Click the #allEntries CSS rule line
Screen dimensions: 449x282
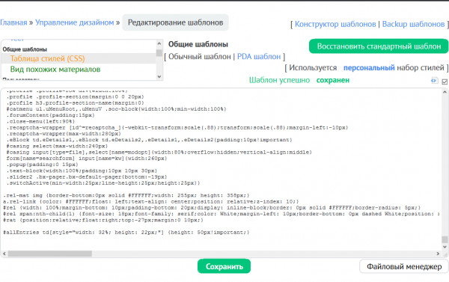coord(126,233)
